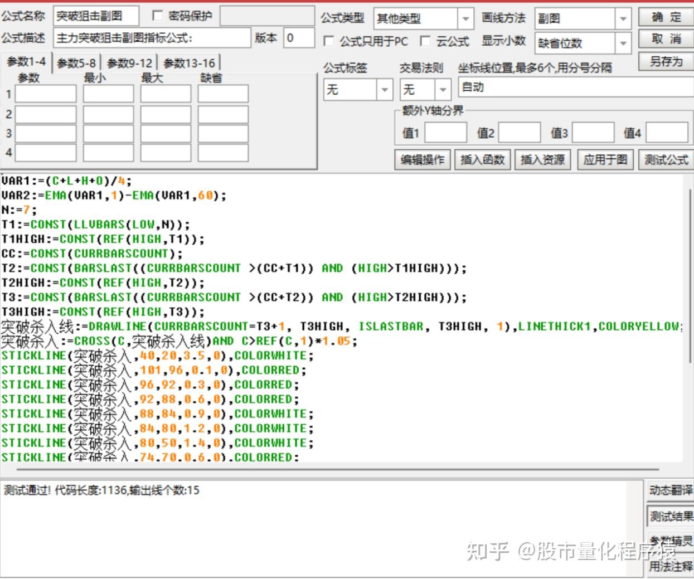Viewport: 694px width, 579px height.
Task: Click parameter row 4 name field
Action: (46, 153)
